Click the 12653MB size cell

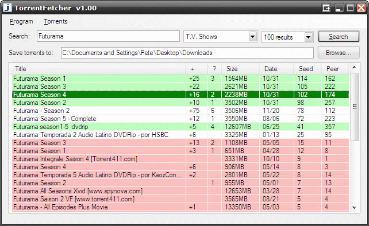(238, 191)
